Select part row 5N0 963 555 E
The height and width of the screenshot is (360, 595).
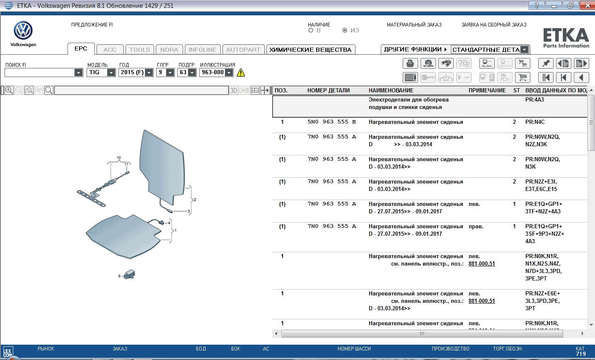tap(331, 122)
